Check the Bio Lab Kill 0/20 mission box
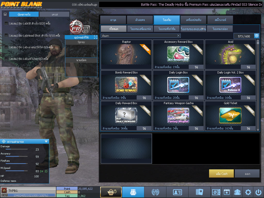 6,23
